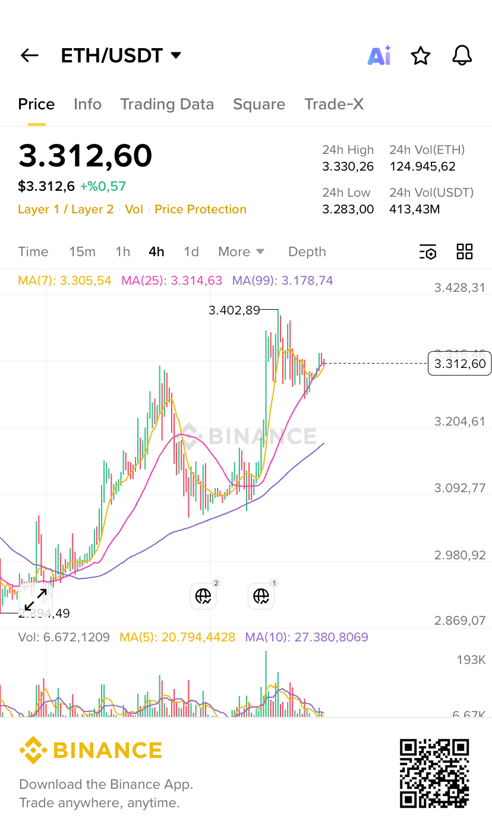Select the 4h timeframe
Screen dimensions: 492x831
156,252
